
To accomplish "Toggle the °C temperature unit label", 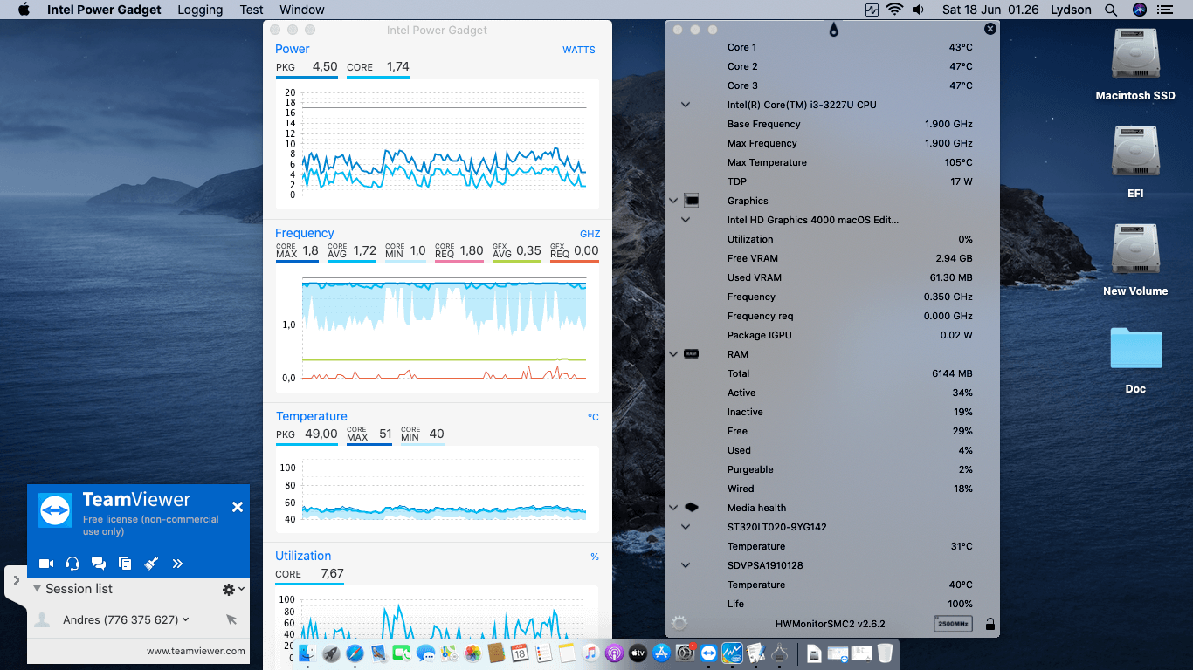I will (x=593, y=417).
